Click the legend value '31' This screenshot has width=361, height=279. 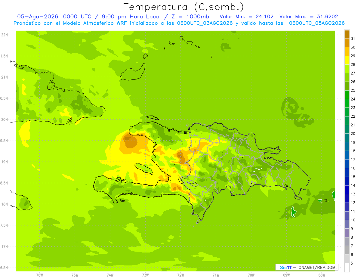click(353, 39)
